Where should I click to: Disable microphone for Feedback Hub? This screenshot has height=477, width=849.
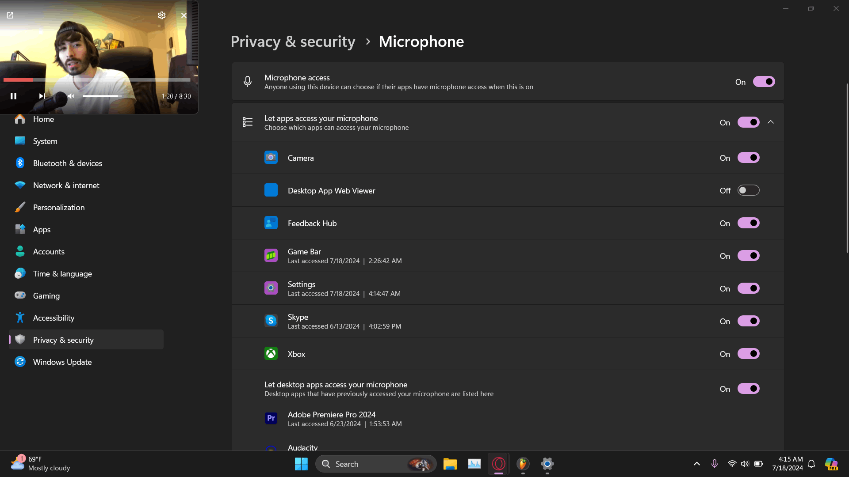[x=748, y=223]
